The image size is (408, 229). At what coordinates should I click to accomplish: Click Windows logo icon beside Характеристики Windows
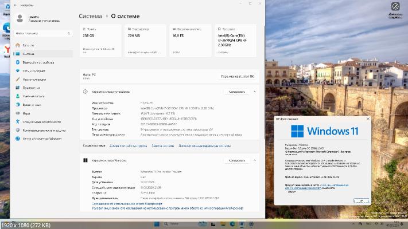(x=86, y=160)
